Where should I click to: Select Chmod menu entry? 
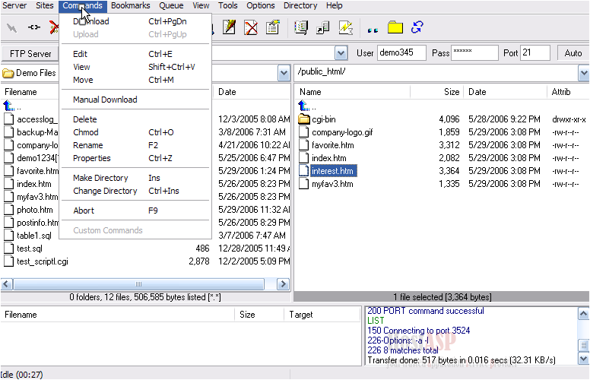pos(135,132)
